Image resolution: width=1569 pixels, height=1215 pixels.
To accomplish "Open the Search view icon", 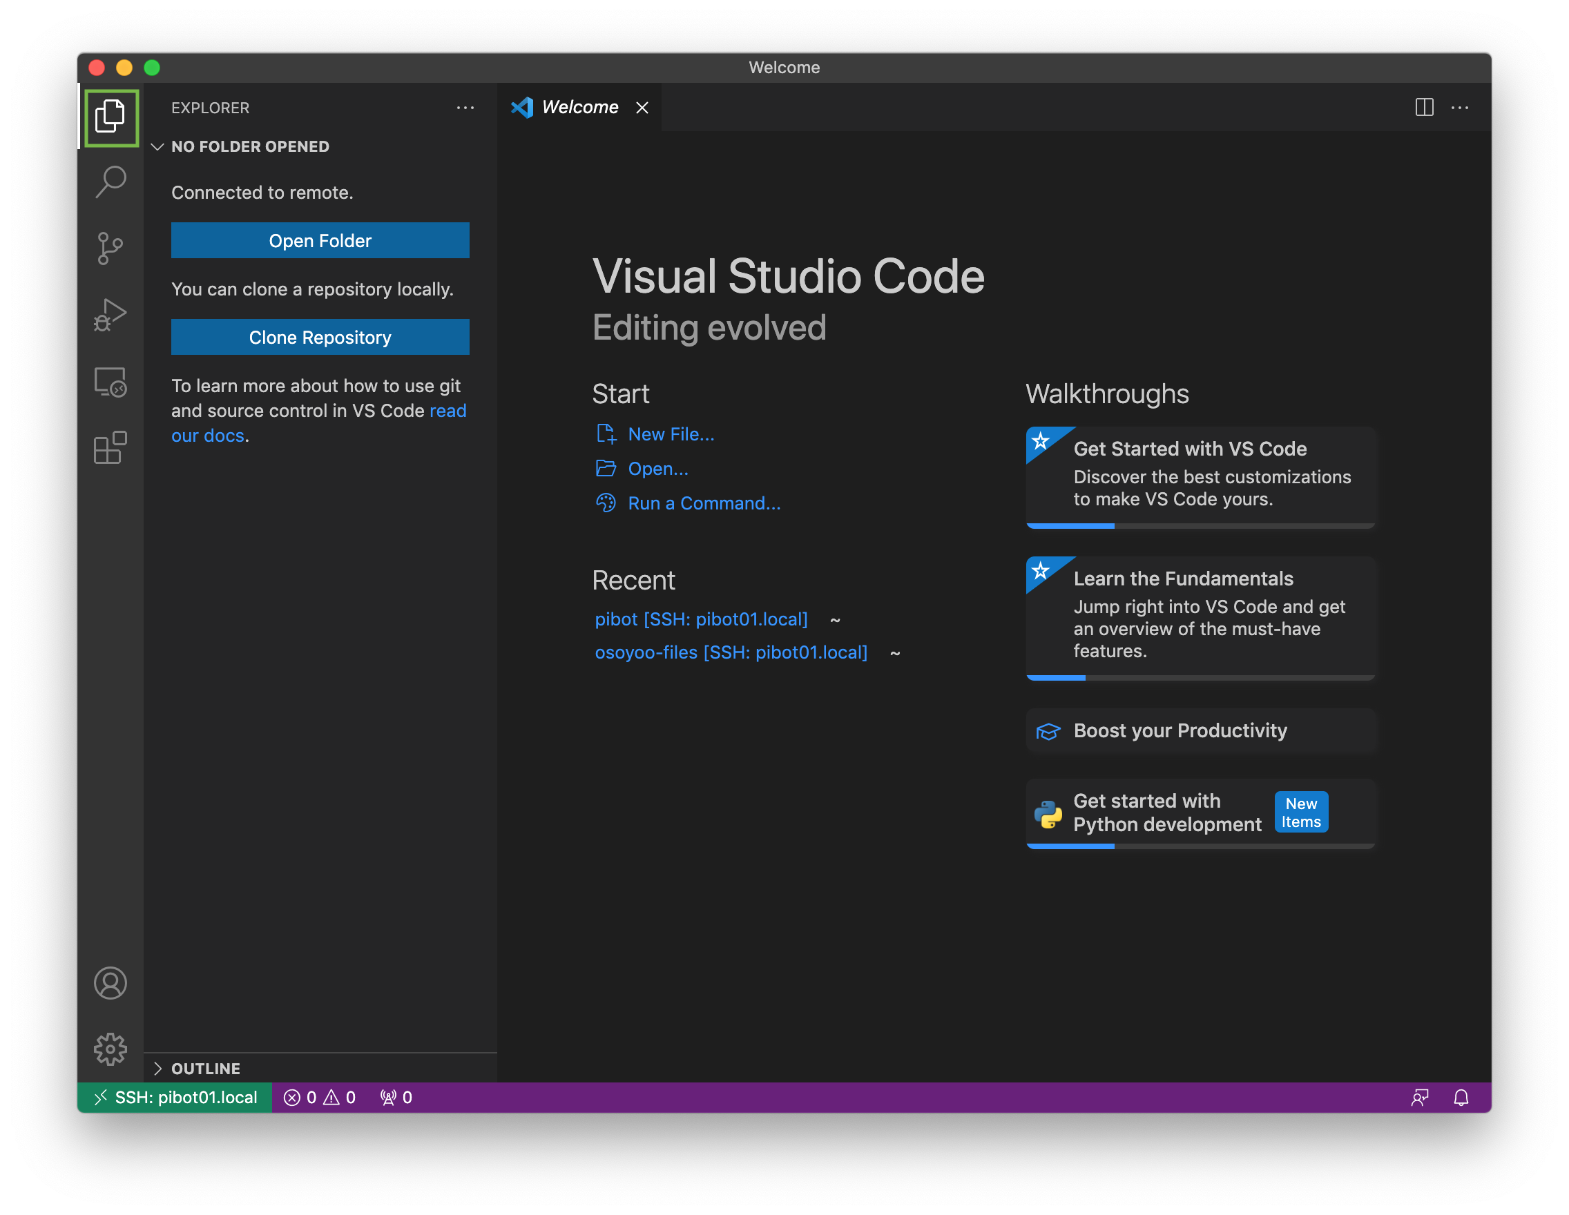I will (110, 182).
